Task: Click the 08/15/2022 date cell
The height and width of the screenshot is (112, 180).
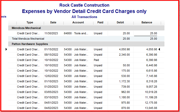Action: click(51, 55)
